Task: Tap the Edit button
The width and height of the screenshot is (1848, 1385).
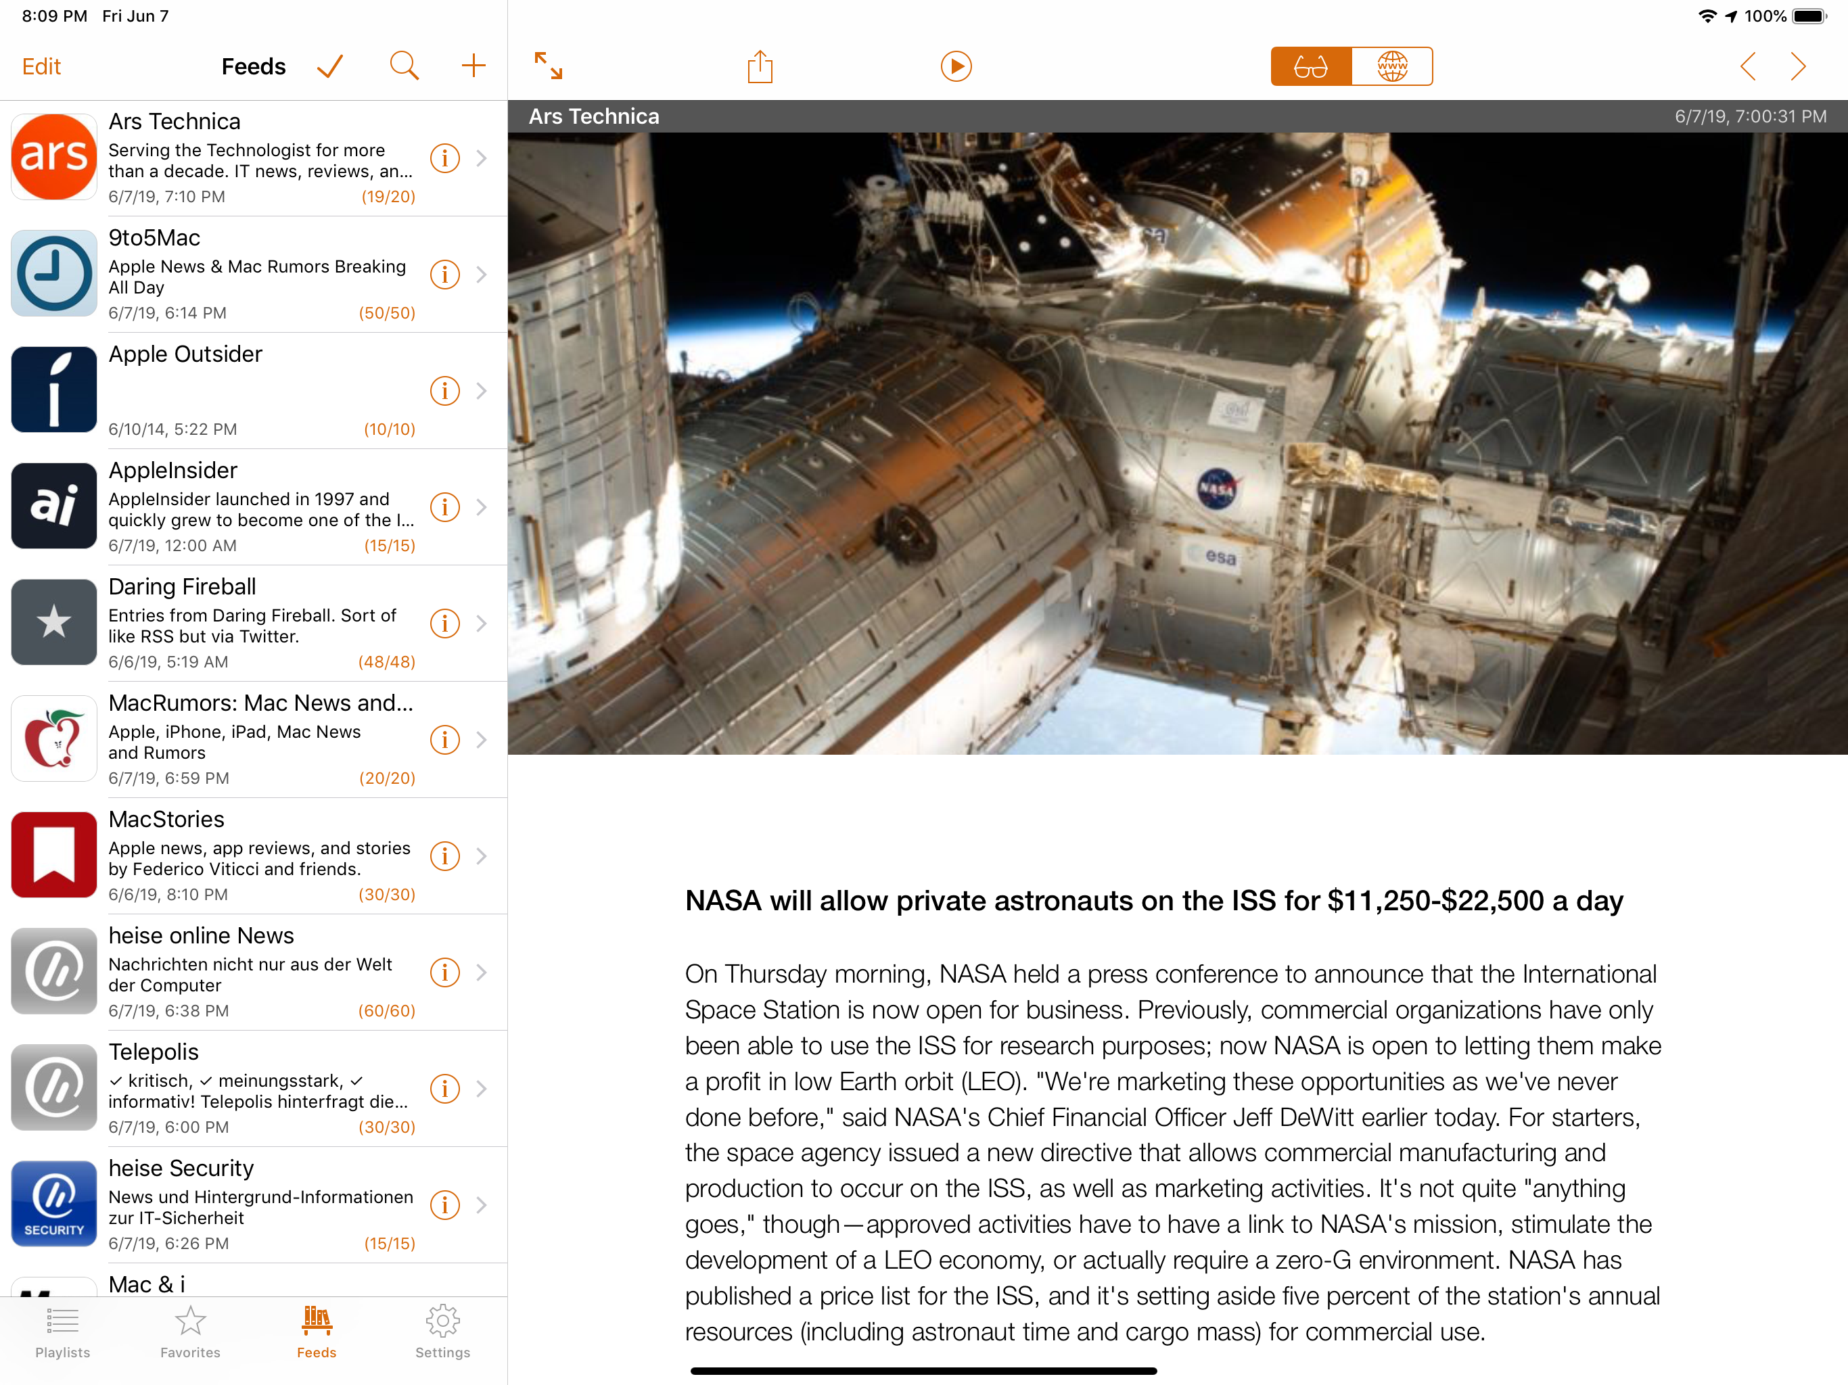Action: point(42,66)
